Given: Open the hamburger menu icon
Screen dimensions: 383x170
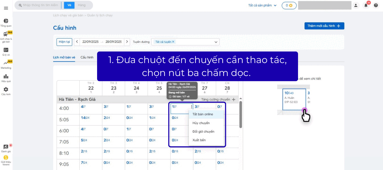Looking at the screenshot, I should pos(6,8).
